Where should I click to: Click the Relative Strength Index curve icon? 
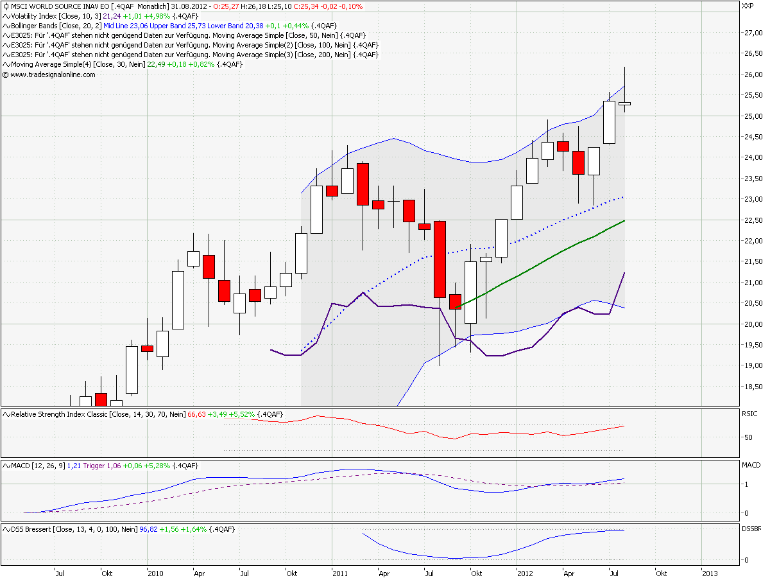coord(6,414)
